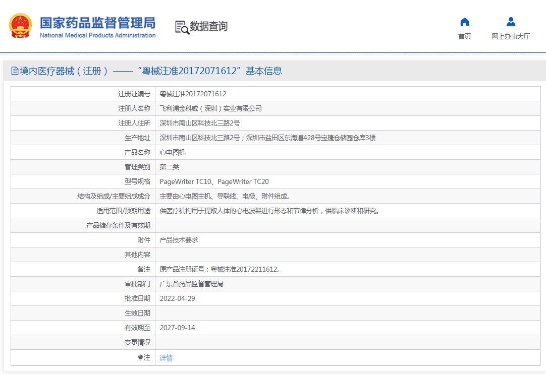The height and width of the screenshot is (375, 546).
Task: Click the national emblem logo
Action: [x=20, y=26]
